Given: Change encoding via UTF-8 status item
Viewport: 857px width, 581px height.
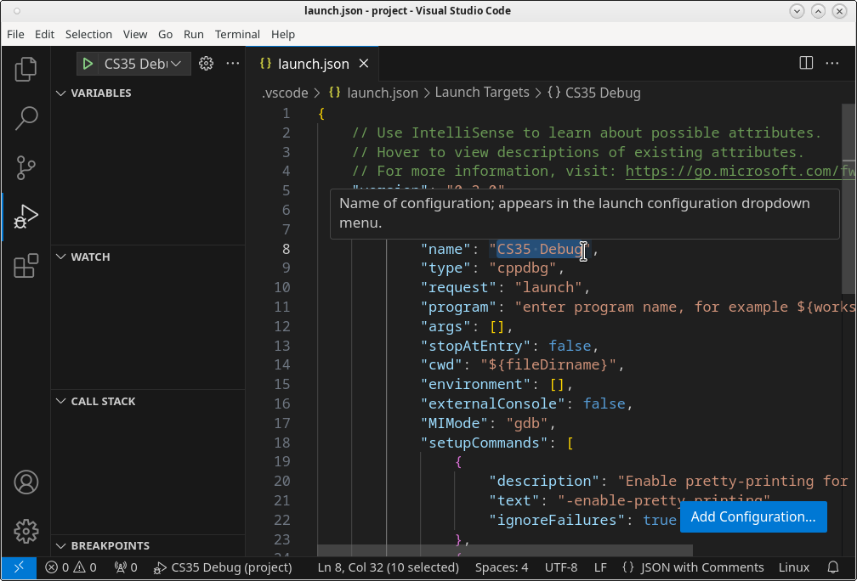Looking at the screenshot, I should 561,567.
